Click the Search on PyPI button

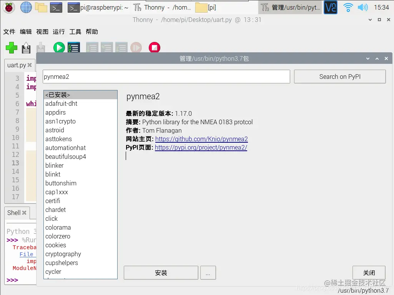tap(340, 77)
